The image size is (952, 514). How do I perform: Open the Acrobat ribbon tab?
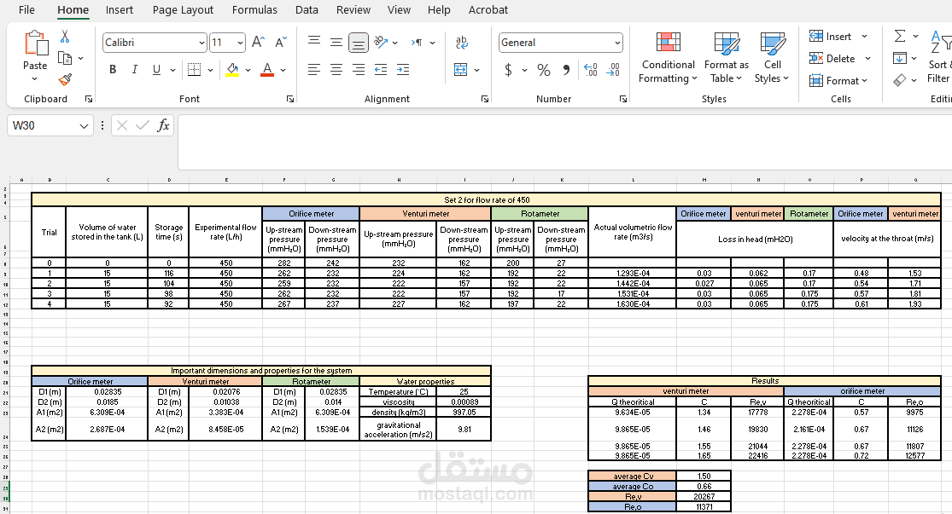(x=488, y=10)
